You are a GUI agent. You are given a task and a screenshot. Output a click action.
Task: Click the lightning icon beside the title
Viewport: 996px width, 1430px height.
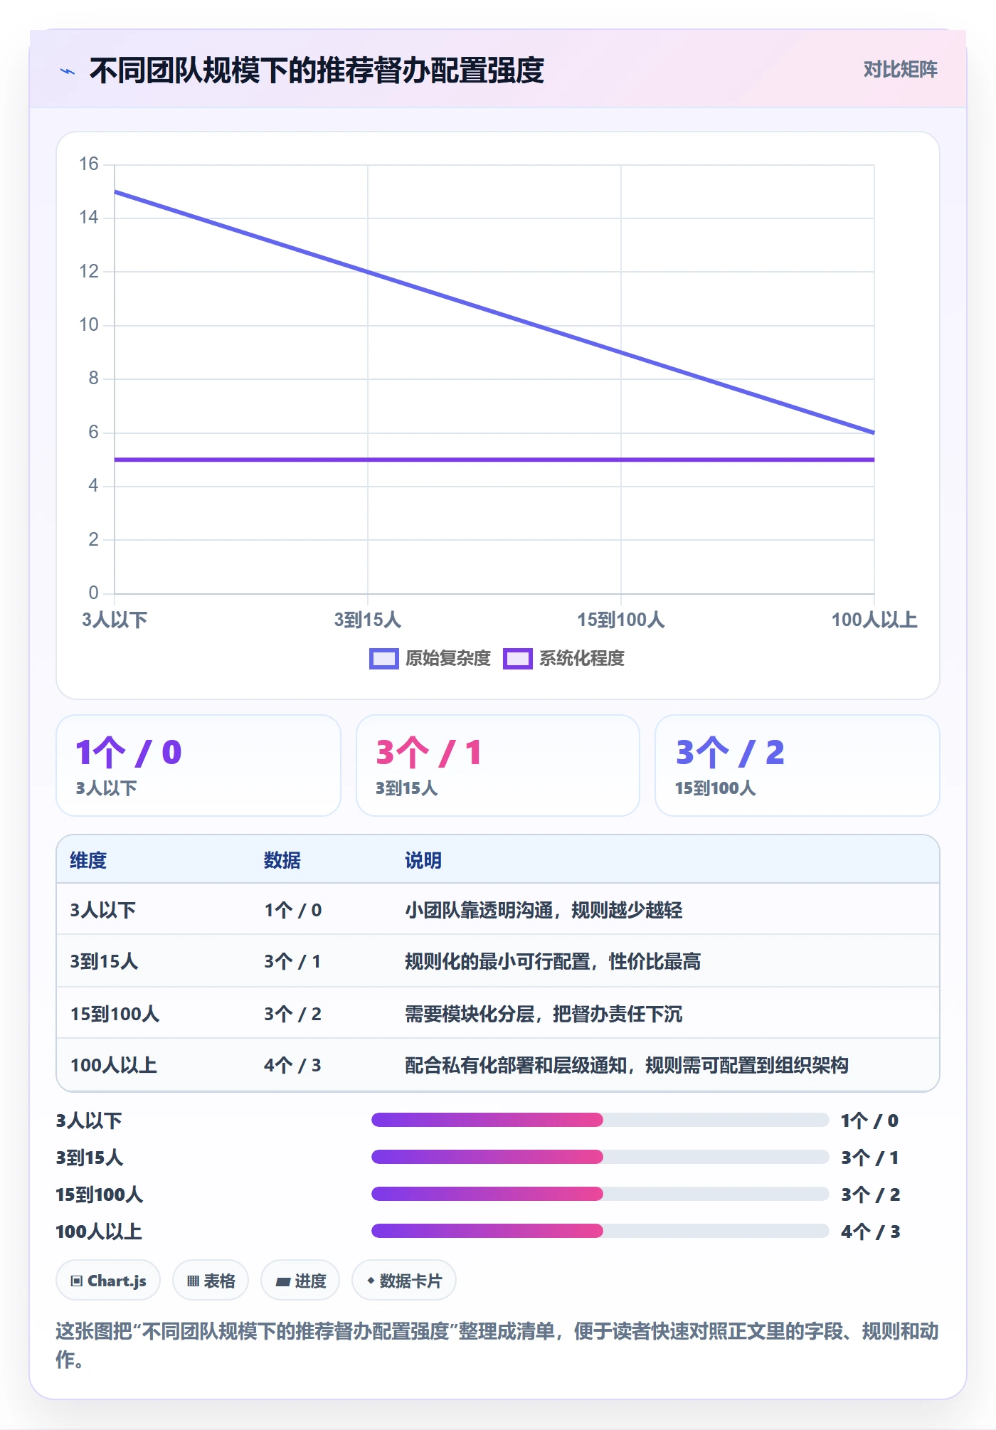[68, 71]
